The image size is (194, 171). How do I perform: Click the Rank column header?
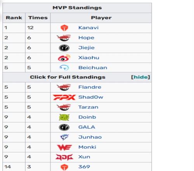[x=14, y=18]
